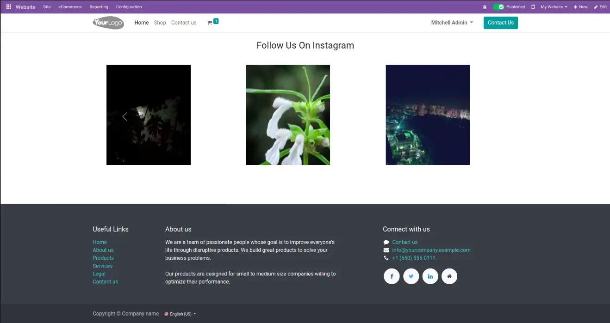Click the Odoo apps grid icon

point(8,6)
